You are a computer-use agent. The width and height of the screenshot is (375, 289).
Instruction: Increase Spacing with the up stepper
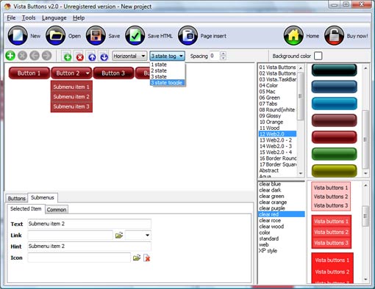pyautogui.click(x=223, y=54)
